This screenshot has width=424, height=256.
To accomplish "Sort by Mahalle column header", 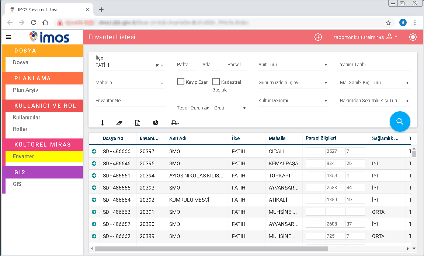I will click(x=277, y=138).
